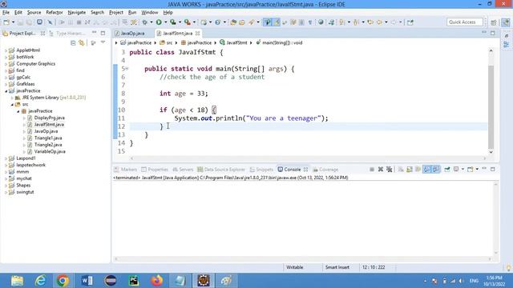Click the green Run button in toolbar

(159, 22)
